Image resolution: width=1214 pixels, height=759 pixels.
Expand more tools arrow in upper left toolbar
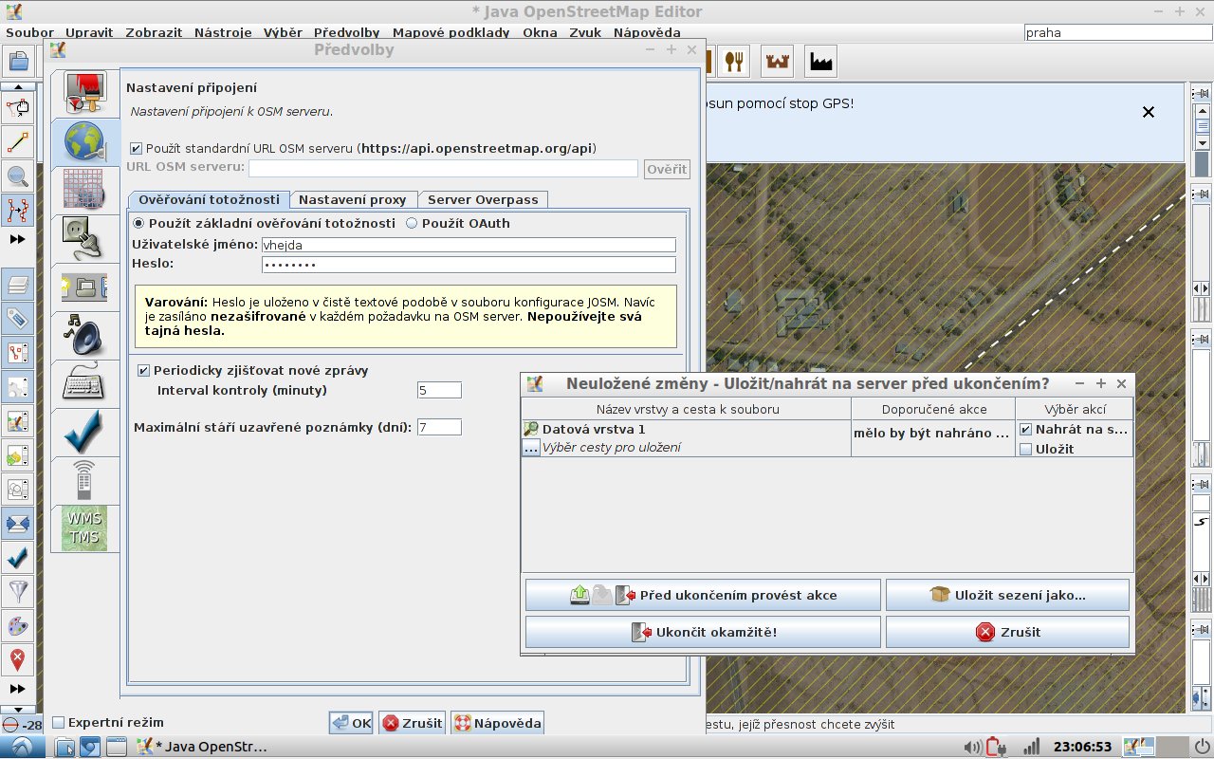click(x=17, y=240)
